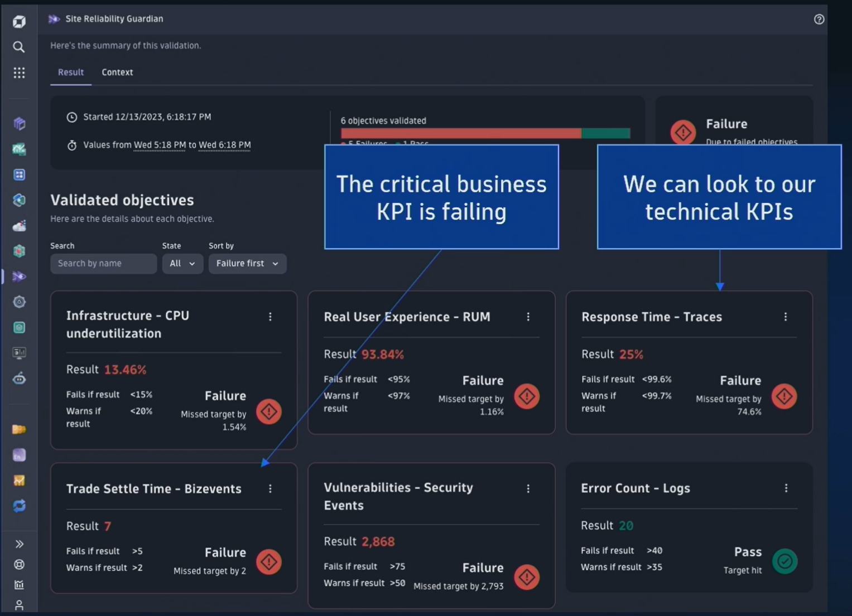852x616 pixels.
Task: Click the failure badge on Response Time - Traces
Action: tap(784, 396)
